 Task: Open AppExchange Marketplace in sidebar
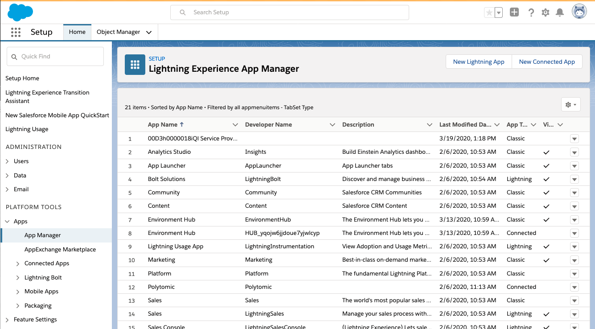coord(60,250)
